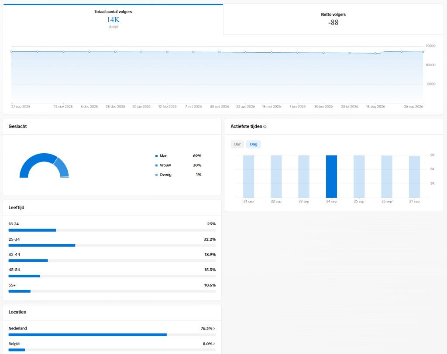The height and width of the screenshot is (354, 447).
Task: Select the highlighted 24 sep bar
Action: [331, 176]
